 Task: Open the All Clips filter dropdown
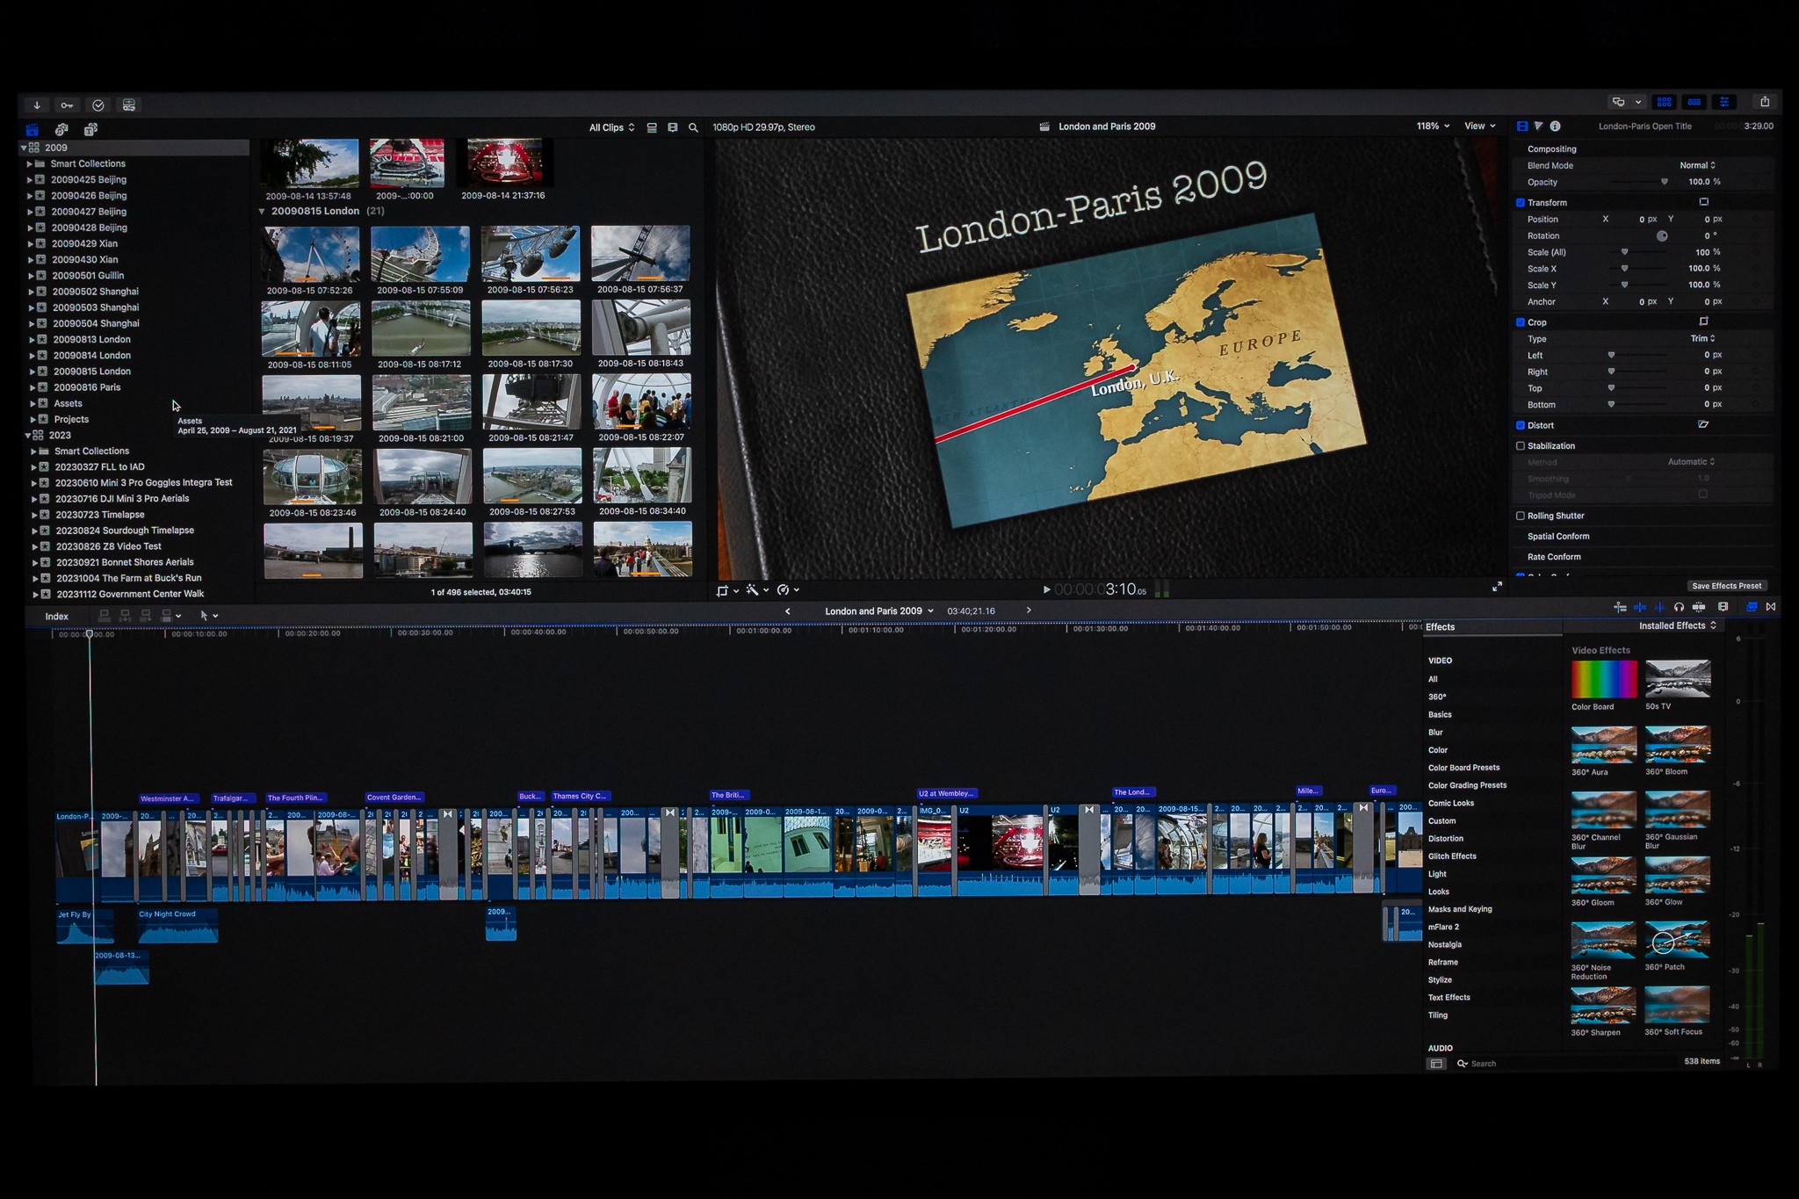coord(611,128)
